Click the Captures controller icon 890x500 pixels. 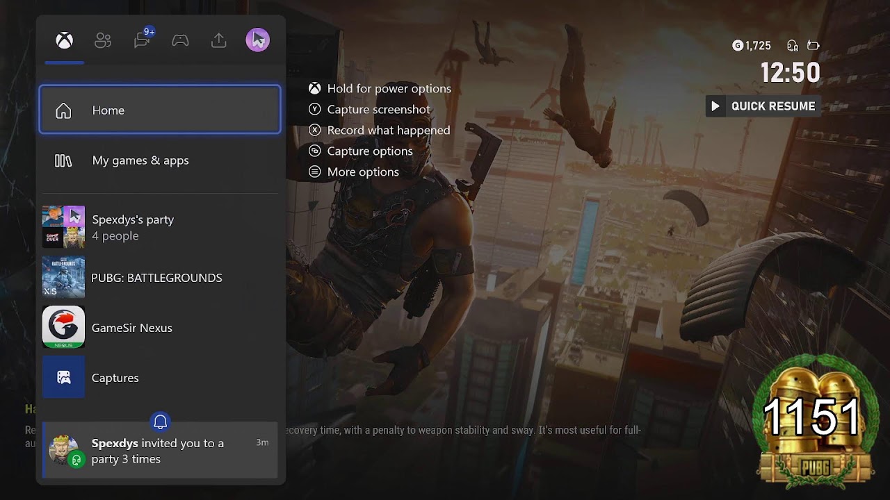(x=63, y=377)
